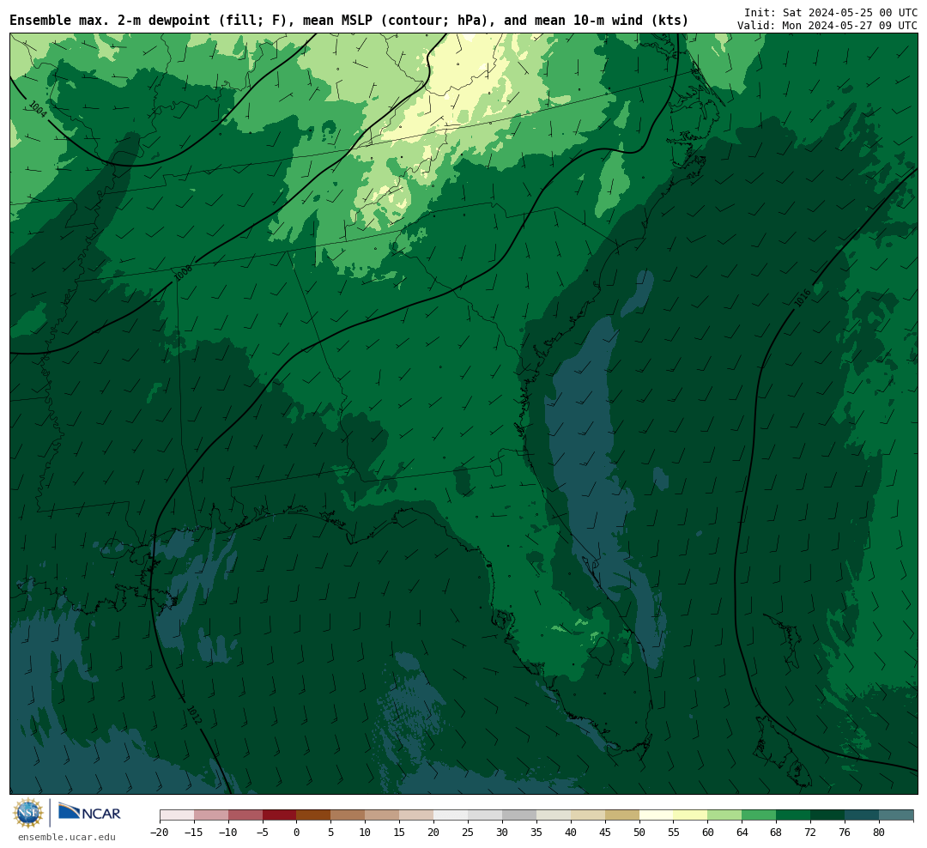Pick the colorbar swatch between 10 and 15
The height and width of the screenshot is (848, 927).
pos(382,815)
